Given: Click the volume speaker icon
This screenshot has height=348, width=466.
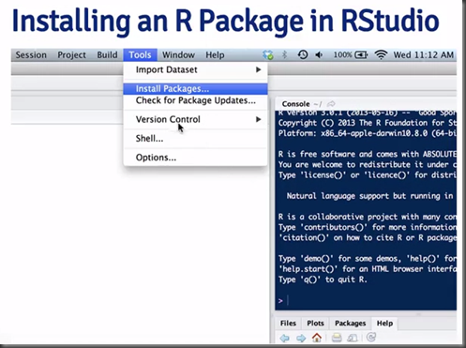Looking at the screenshot, I should (x=319, y=55).
